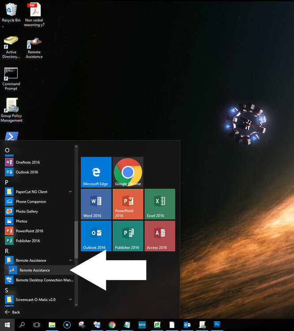Launch the PowerPoint 2016 tile
The width and height of the screenshot is (294, 331).
pos(128,204)
